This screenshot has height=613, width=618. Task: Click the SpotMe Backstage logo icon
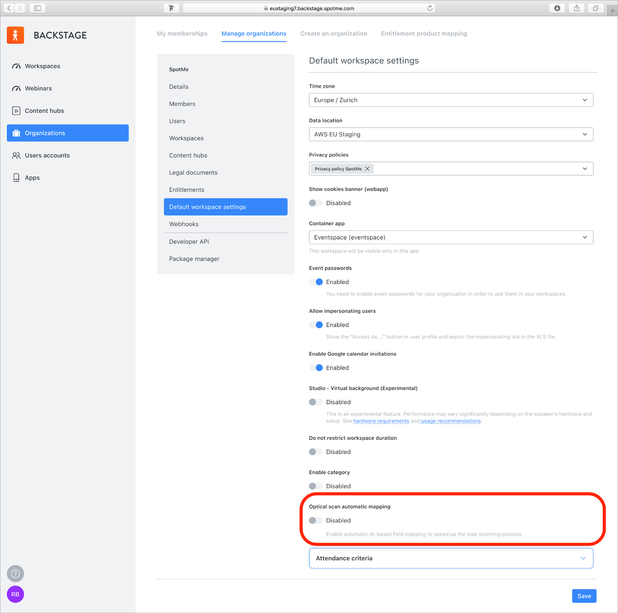[15, 35]
